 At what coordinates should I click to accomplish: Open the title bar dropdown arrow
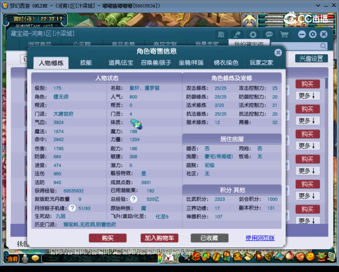tap(318, 6)
